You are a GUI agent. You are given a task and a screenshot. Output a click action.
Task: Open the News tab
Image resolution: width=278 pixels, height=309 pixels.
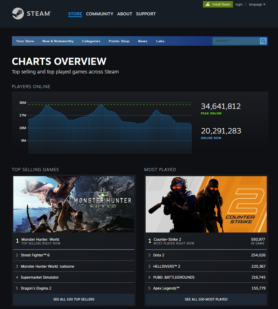pyautogui.click(x=143, y=41)
